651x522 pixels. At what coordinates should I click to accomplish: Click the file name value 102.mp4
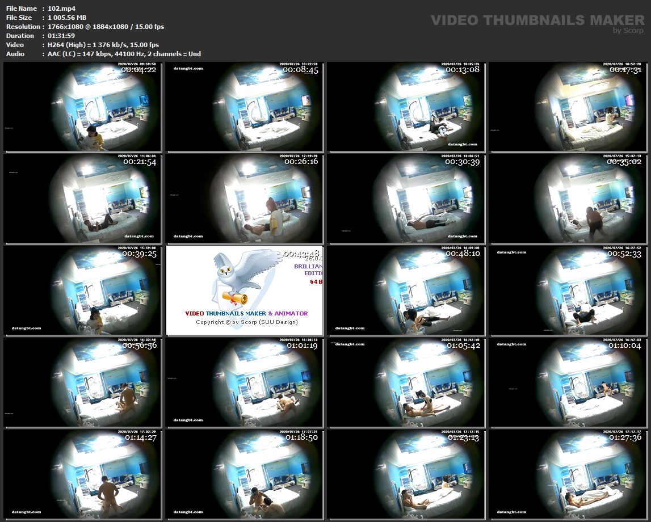(61, 9)
